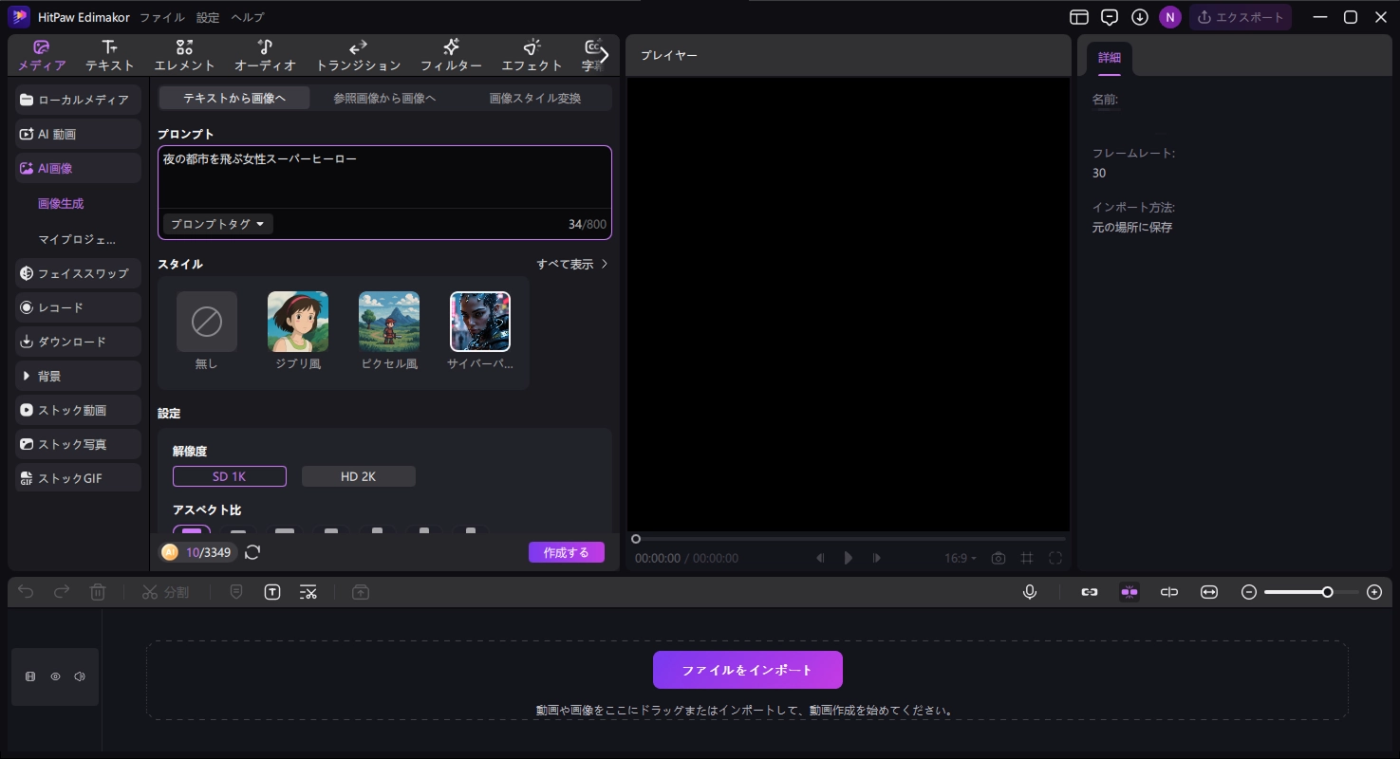Screen dimensions: 1400x759
Task: Click the AI credits 10/3349 badge
Action: [x=197, y=552]
